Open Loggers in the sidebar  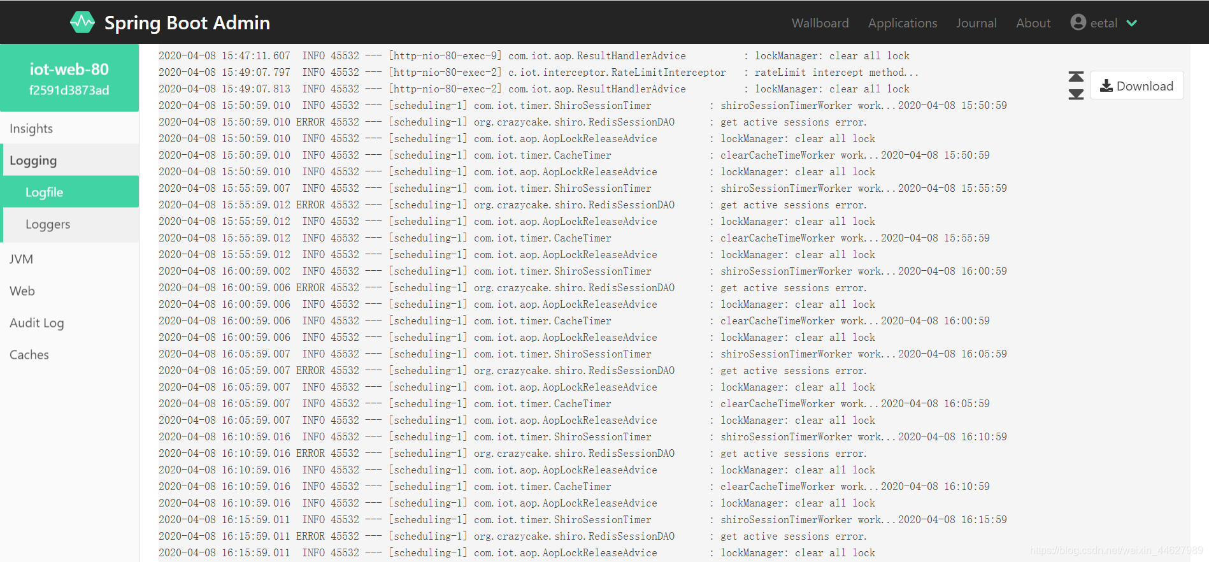click(69, 224)
